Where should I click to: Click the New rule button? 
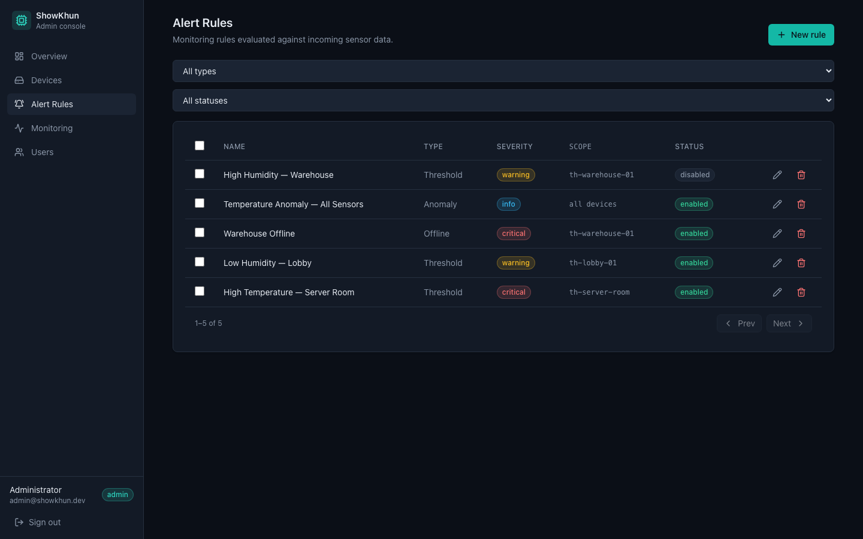pyautogui.click(x=801, y=35)
